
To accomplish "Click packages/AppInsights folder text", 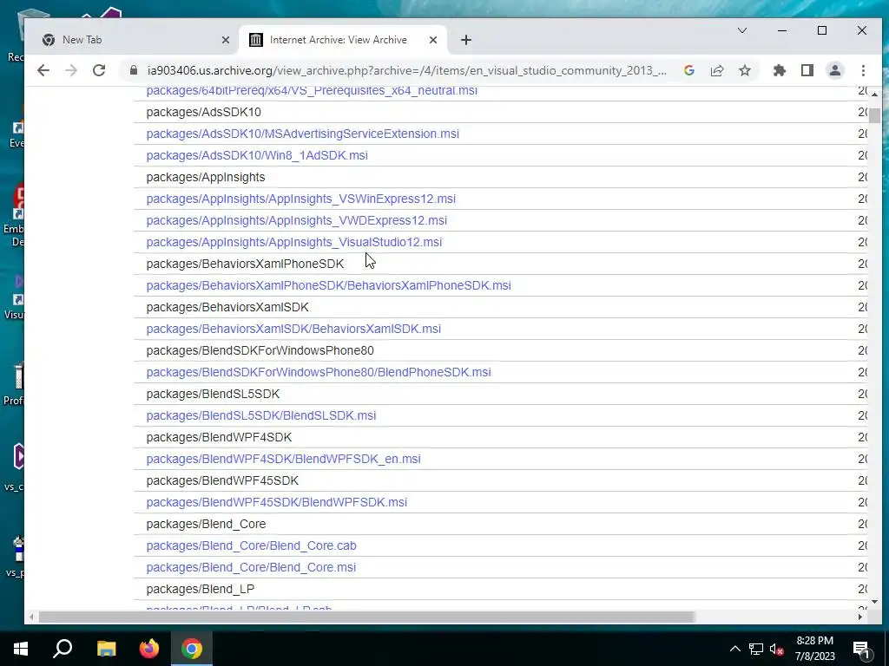I will coord(206,177).
